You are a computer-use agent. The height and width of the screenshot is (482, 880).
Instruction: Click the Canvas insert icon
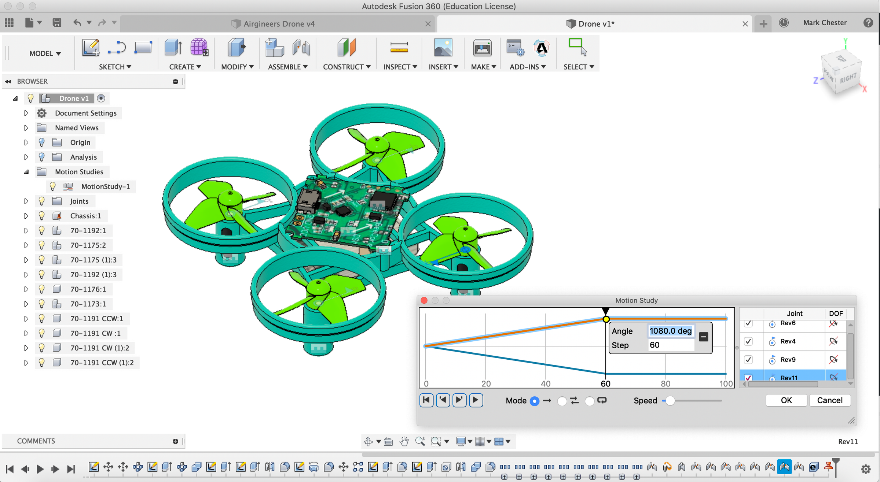pyautogui.click(x=443, y=48)
